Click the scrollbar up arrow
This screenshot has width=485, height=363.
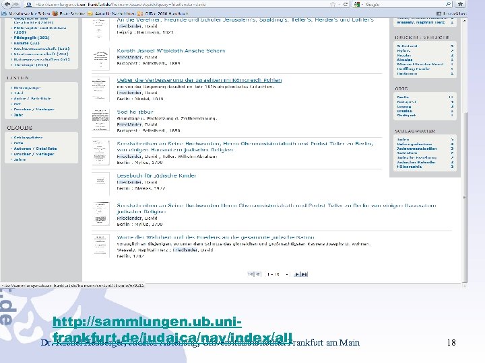coord(465,20)
